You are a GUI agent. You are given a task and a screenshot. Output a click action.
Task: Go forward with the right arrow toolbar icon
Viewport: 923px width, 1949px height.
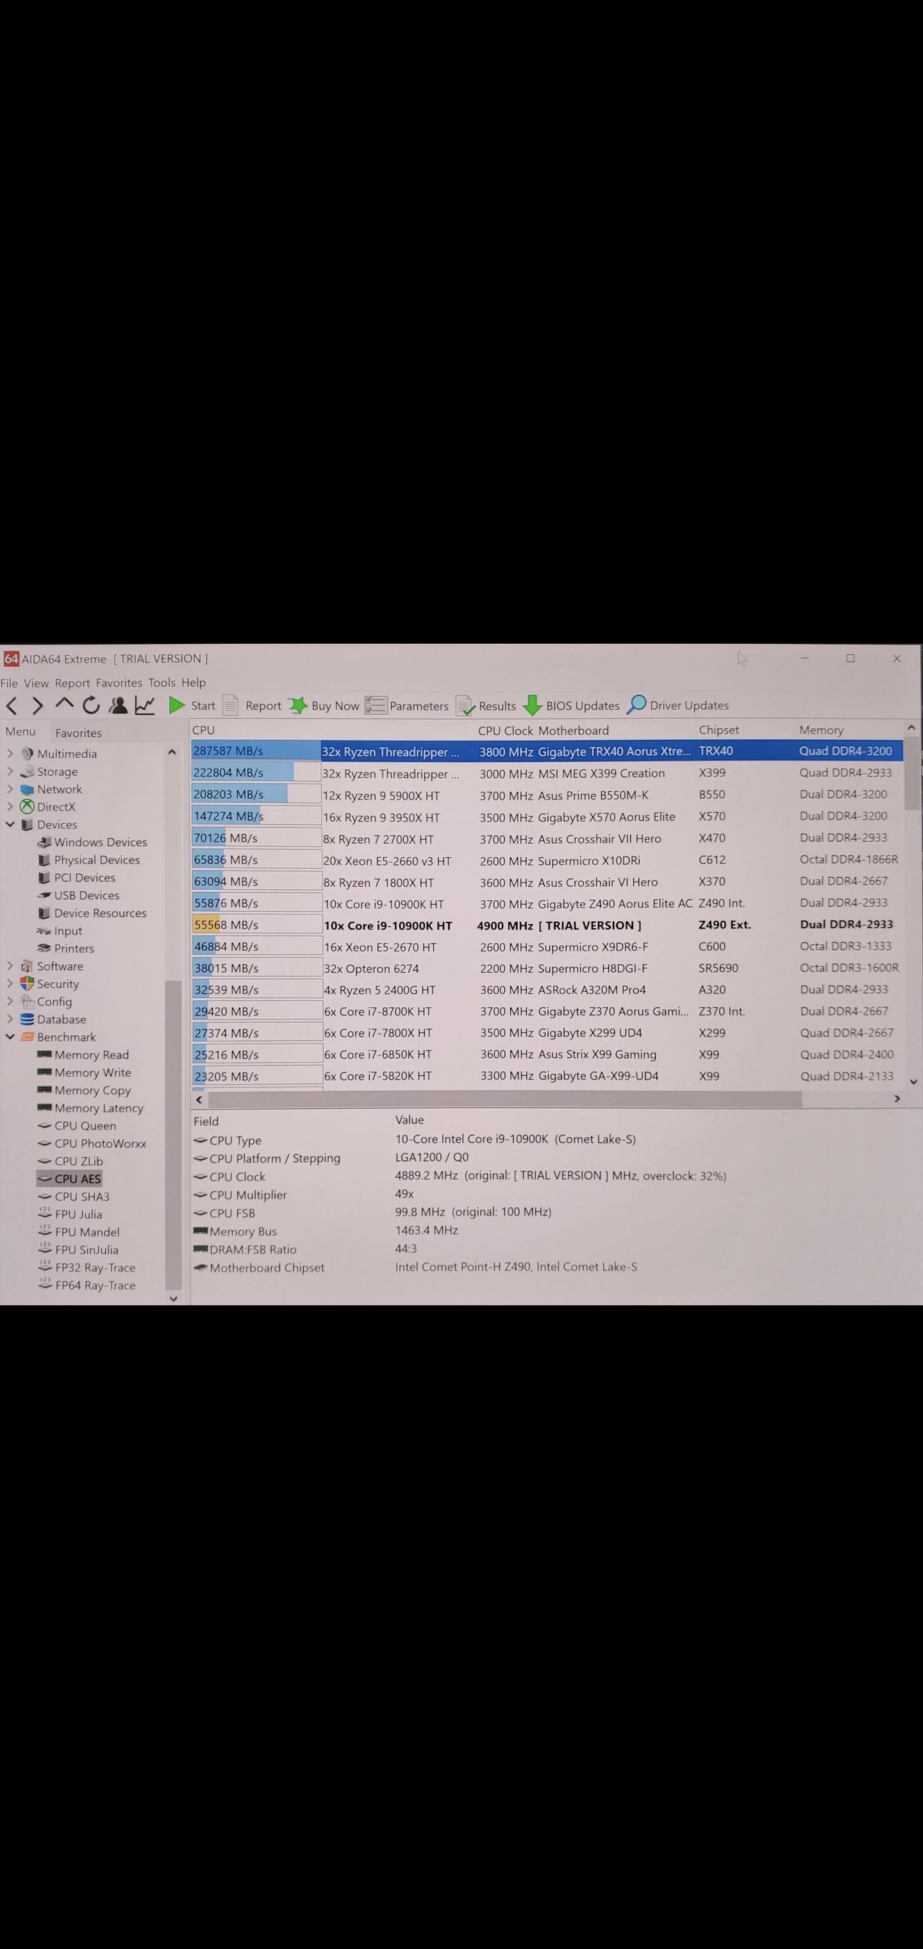[x=37, y=706]
